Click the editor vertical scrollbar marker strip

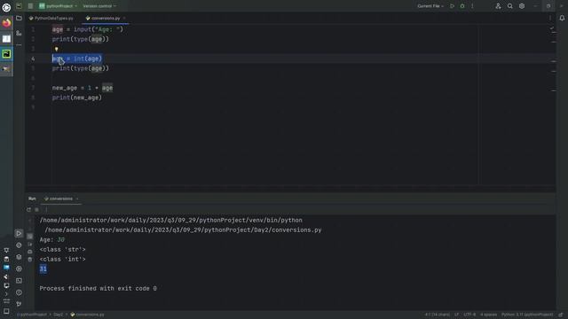click(x=554, y=105)
